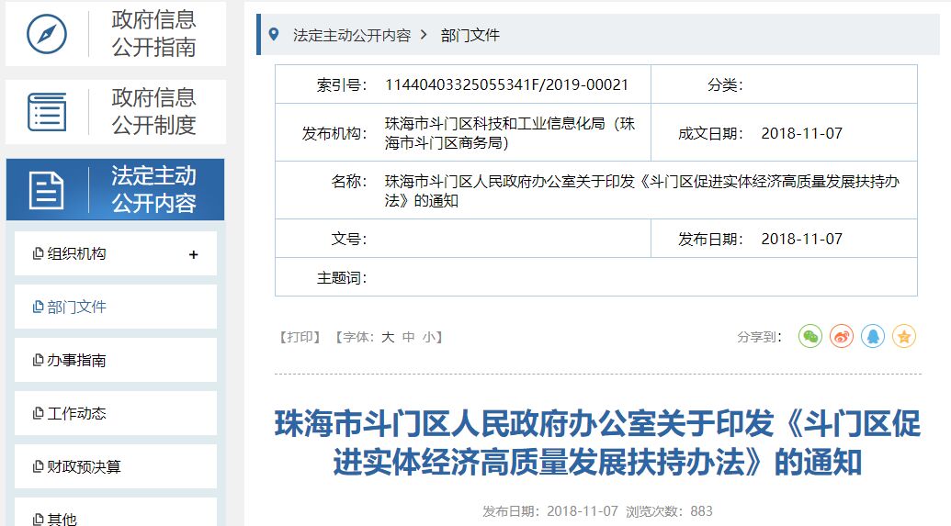Open 政府信息公开制度 section

(x=116, y=112)
